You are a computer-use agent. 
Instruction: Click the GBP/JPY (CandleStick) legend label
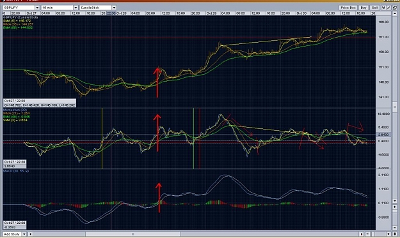pyautogui.click(x=20, y=17)
